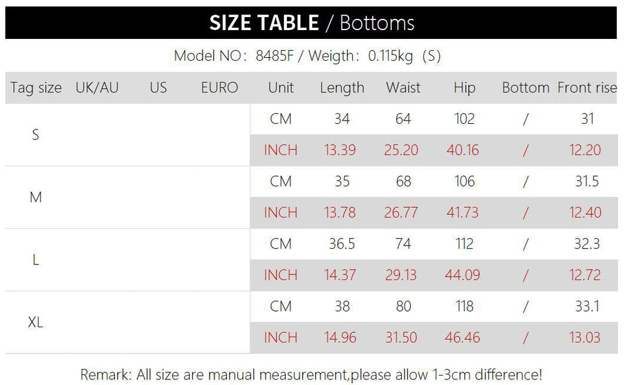The width and height of the screenshot is (628, 385).
Task: Click the SIZE TABLE / Bottoms header
Action: [311, 23]
